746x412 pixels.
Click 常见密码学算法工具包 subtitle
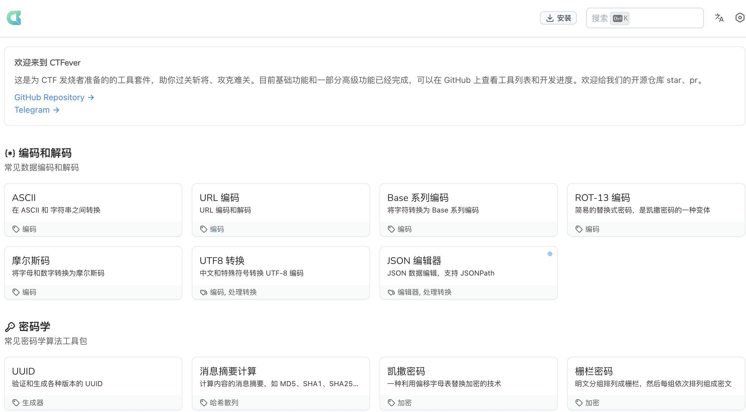coord(46,341)
